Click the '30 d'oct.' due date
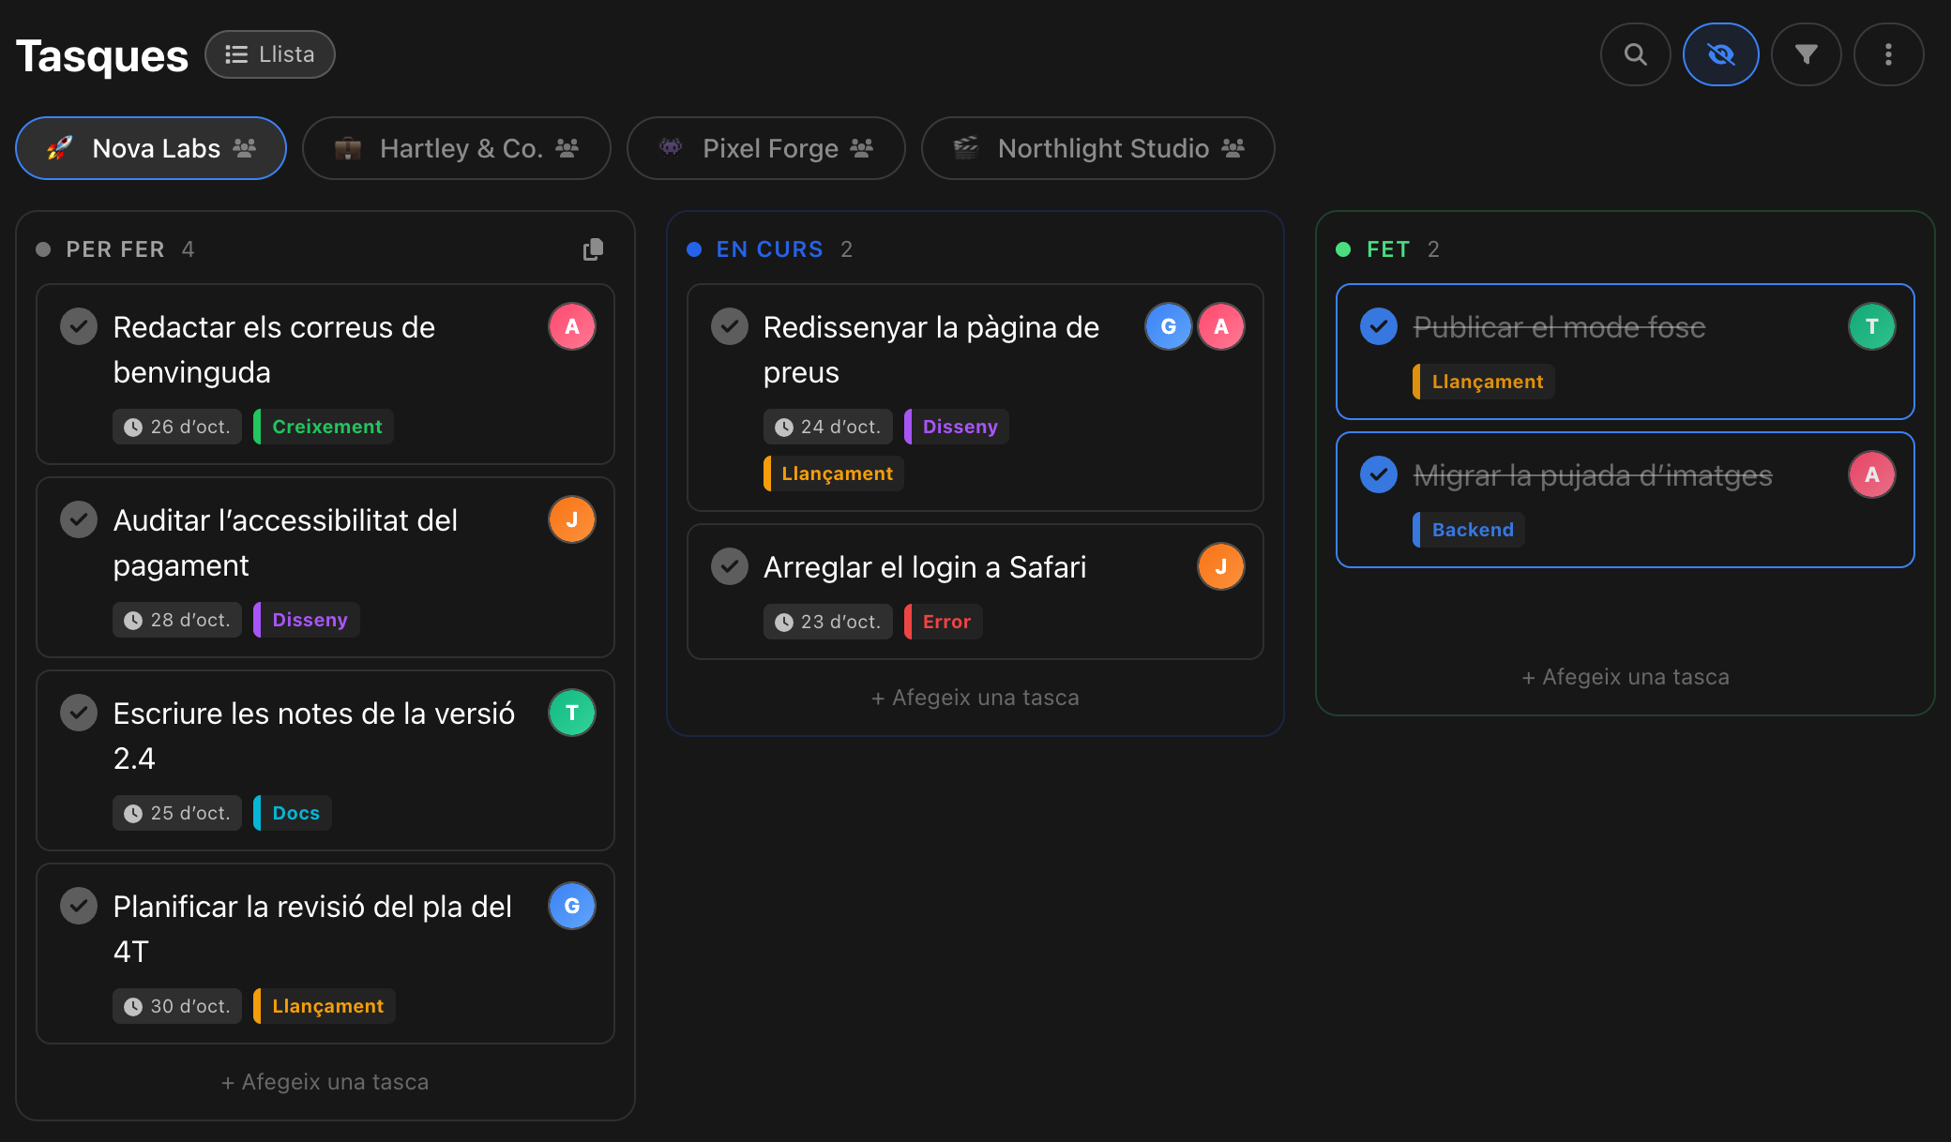This screenshot has width=1951, height=1142. point(177,1006)
